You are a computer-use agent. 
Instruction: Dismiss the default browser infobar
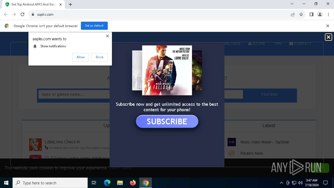point(328,26)
